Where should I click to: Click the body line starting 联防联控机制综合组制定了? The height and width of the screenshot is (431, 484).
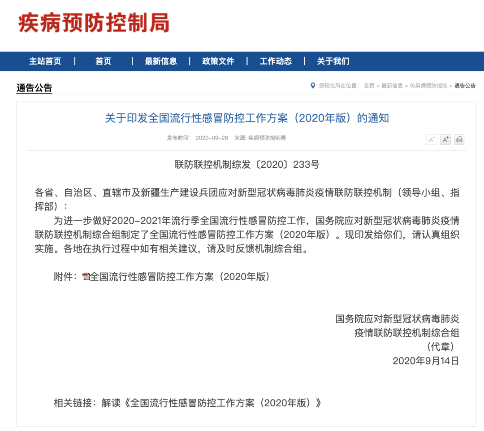[247, 235]
